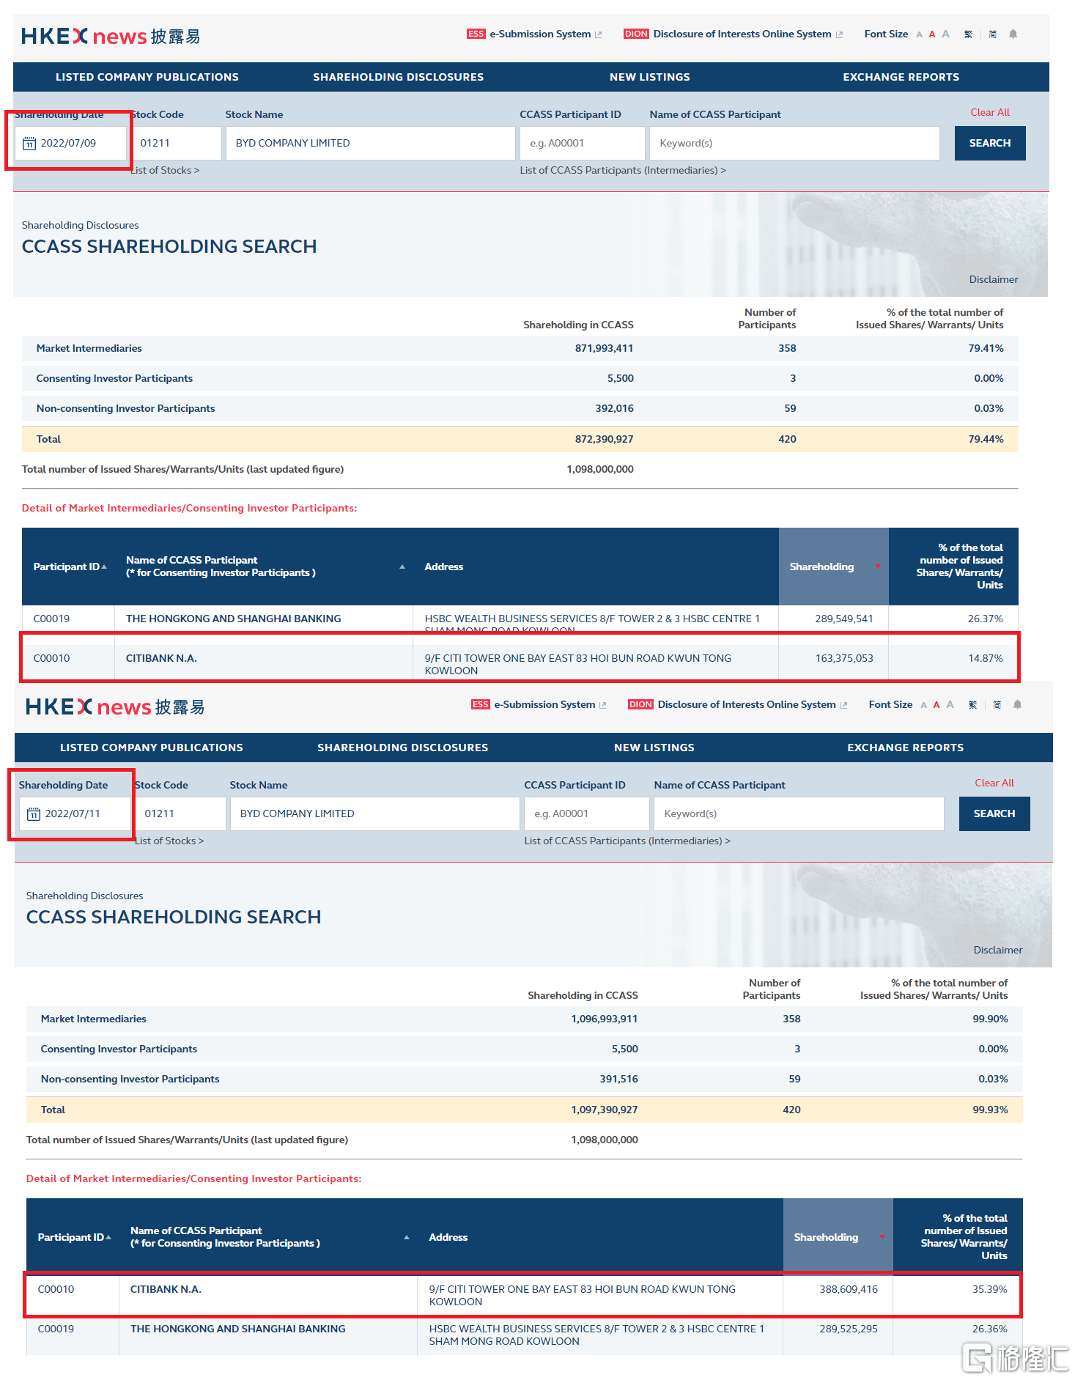Sort upper table by Participant ID arrow
1075x1380 pixels.
click(x=104, y=567)
